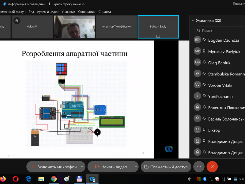
Task: Open the Участник menu
Action: 68,12
